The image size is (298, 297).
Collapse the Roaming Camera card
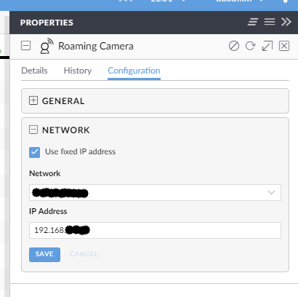25,46
